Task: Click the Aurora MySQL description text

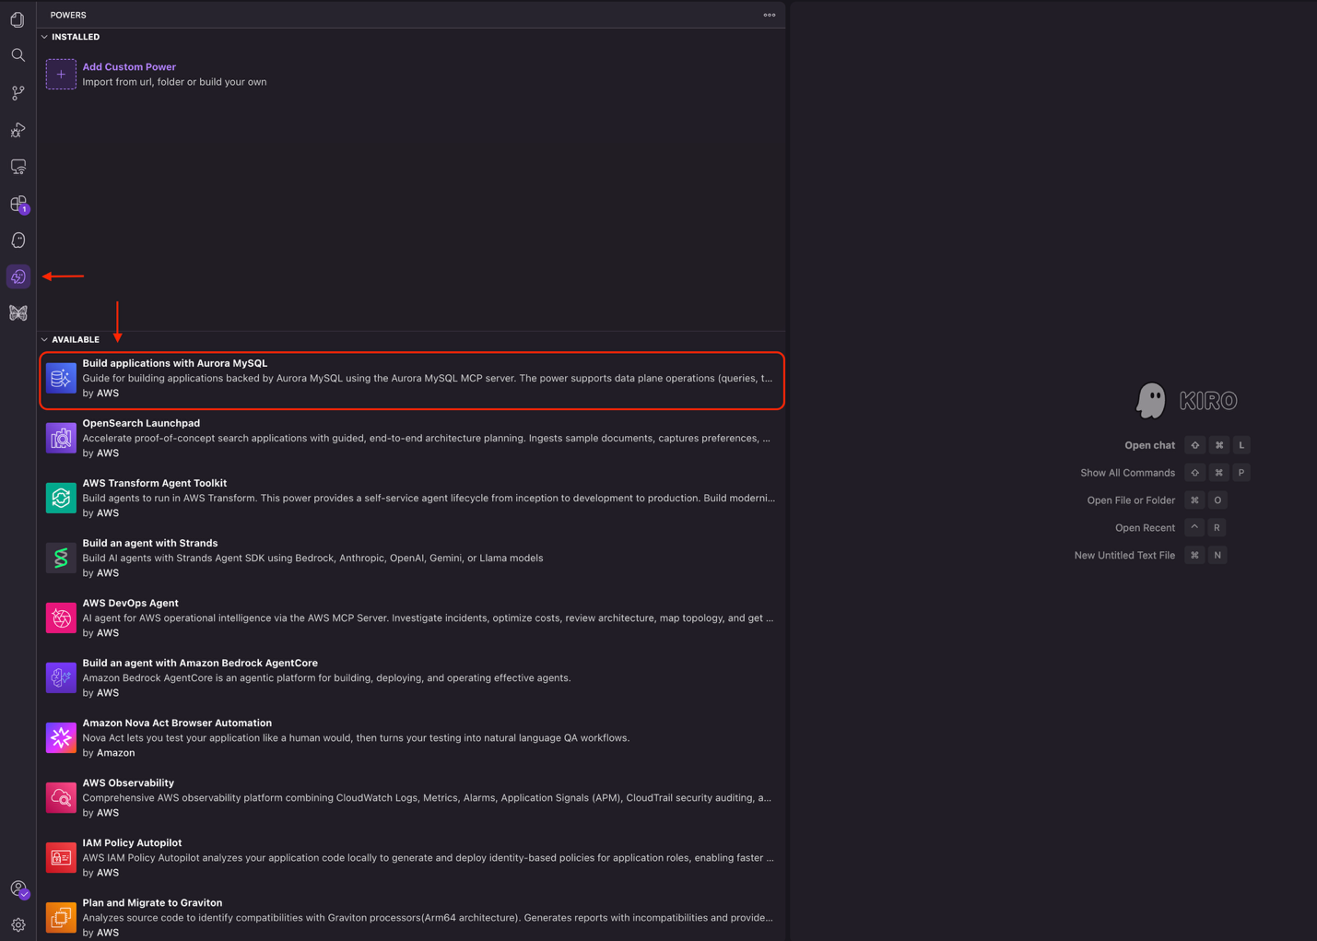Action: point(428,378)
